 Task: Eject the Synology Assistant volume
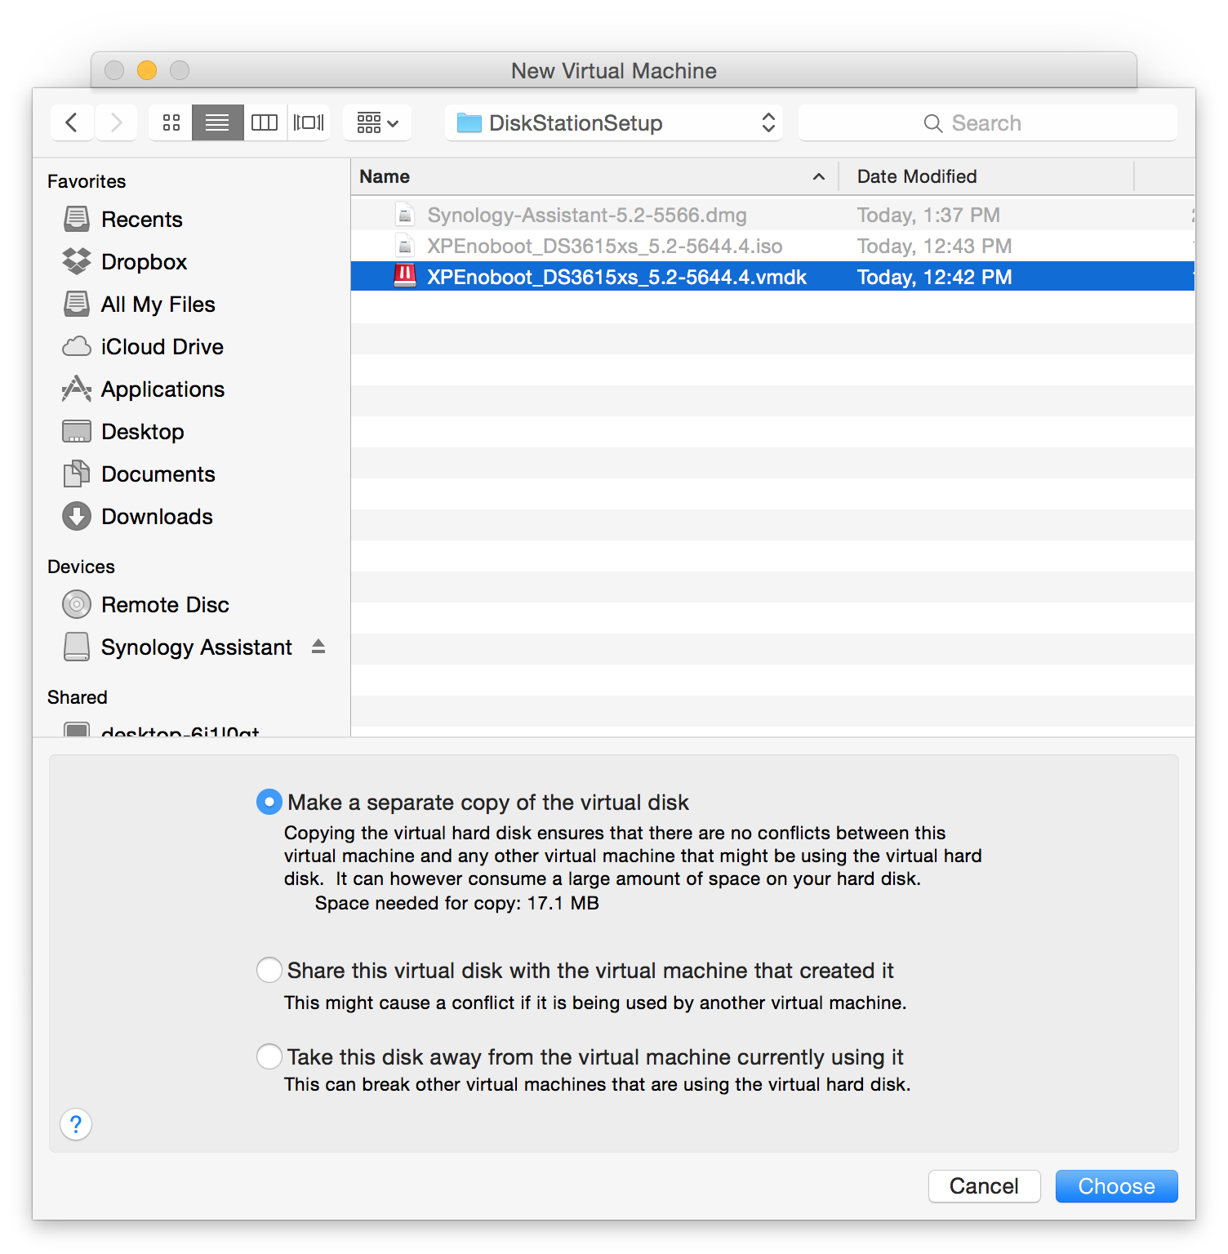click(x=318, y=647)
